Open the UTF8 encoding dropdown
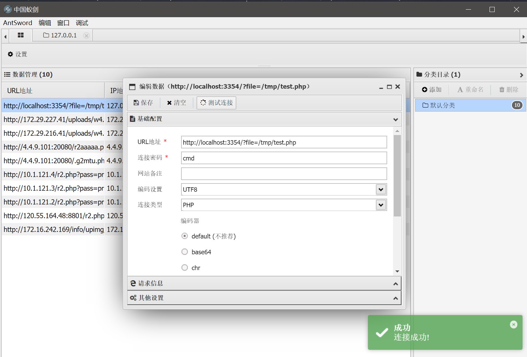The height and width of the screenshot is (357, 527). [381, 189]
